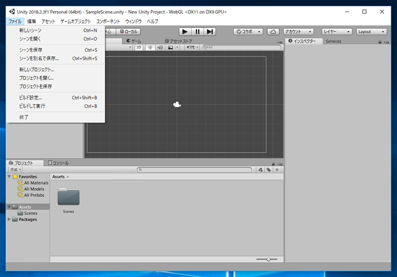Image resolution: width=397 pixels, height=277 pixels.
Task: Toggle the Inspector lock icon
Action: (380, 42)
